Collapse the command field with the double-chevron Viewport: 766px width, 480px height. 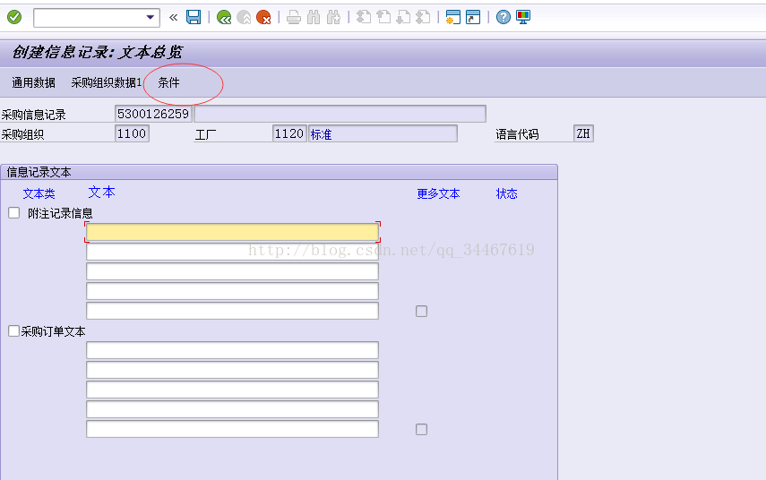click(x=173, y=18)
